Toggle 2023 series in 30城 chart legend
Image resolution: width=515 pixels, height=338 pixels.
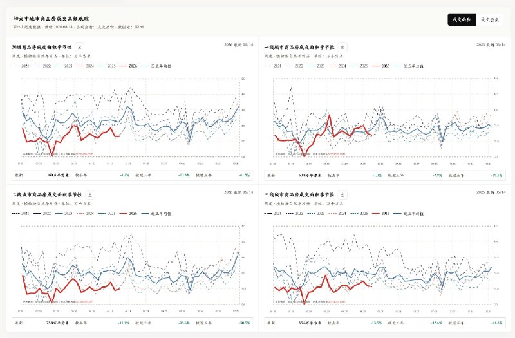pos(64,66)
